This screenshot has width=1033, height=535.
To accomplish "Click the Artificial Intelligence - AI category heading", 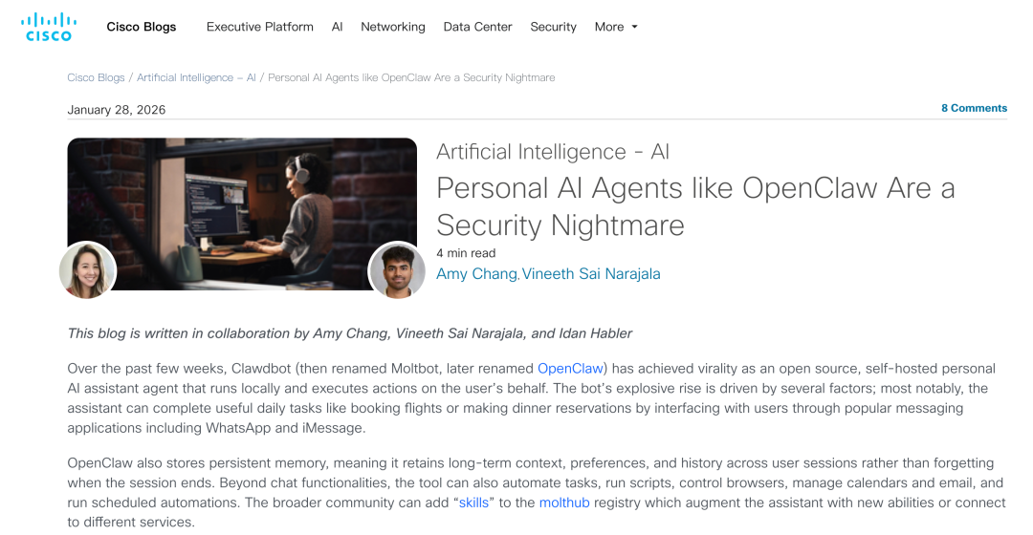I will coord(553,152).
